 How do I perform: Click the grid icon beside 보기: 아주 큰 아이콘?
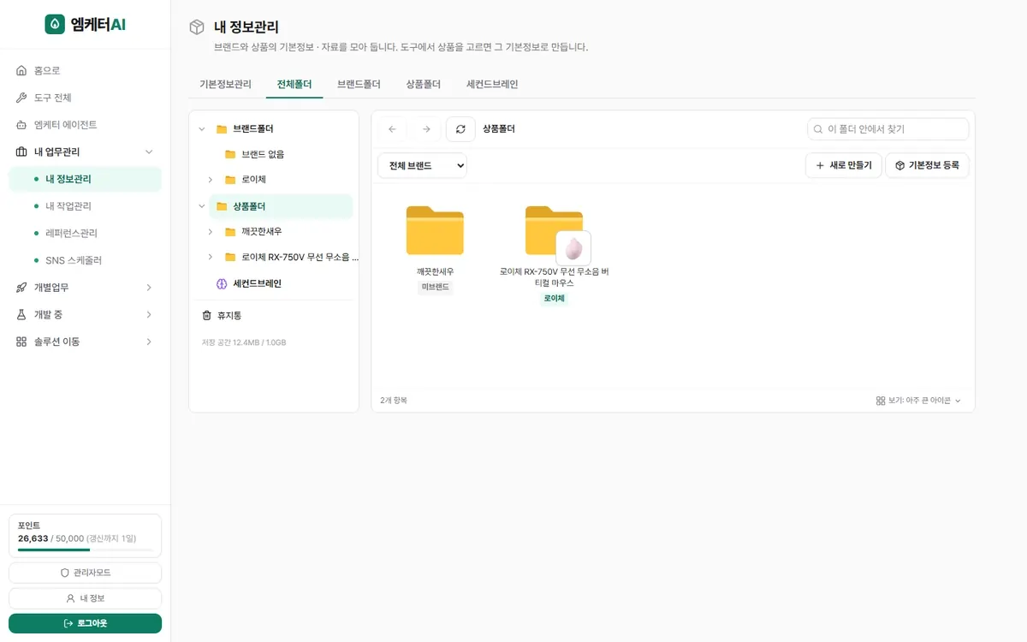881,401
